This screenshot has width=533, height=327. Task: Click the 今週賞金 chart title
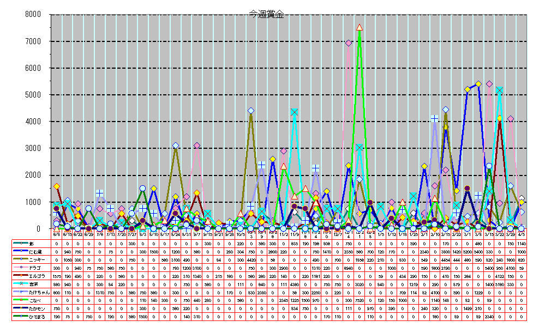(267, 15)
